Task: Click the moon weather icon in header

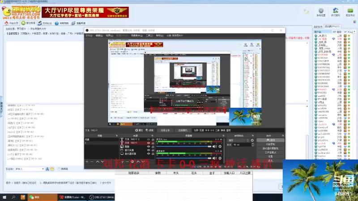Action: tap(307, 12)
